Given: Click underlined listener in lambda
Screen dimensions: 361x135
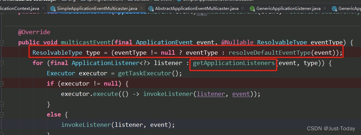Looking at the screenshot, I should [211, 94].
